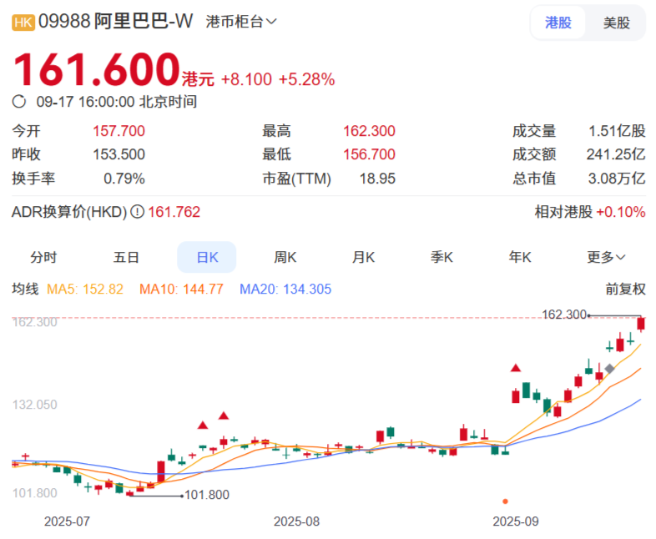Select the 五日 chart tab
656x539 pixels.
coord(126,257)
